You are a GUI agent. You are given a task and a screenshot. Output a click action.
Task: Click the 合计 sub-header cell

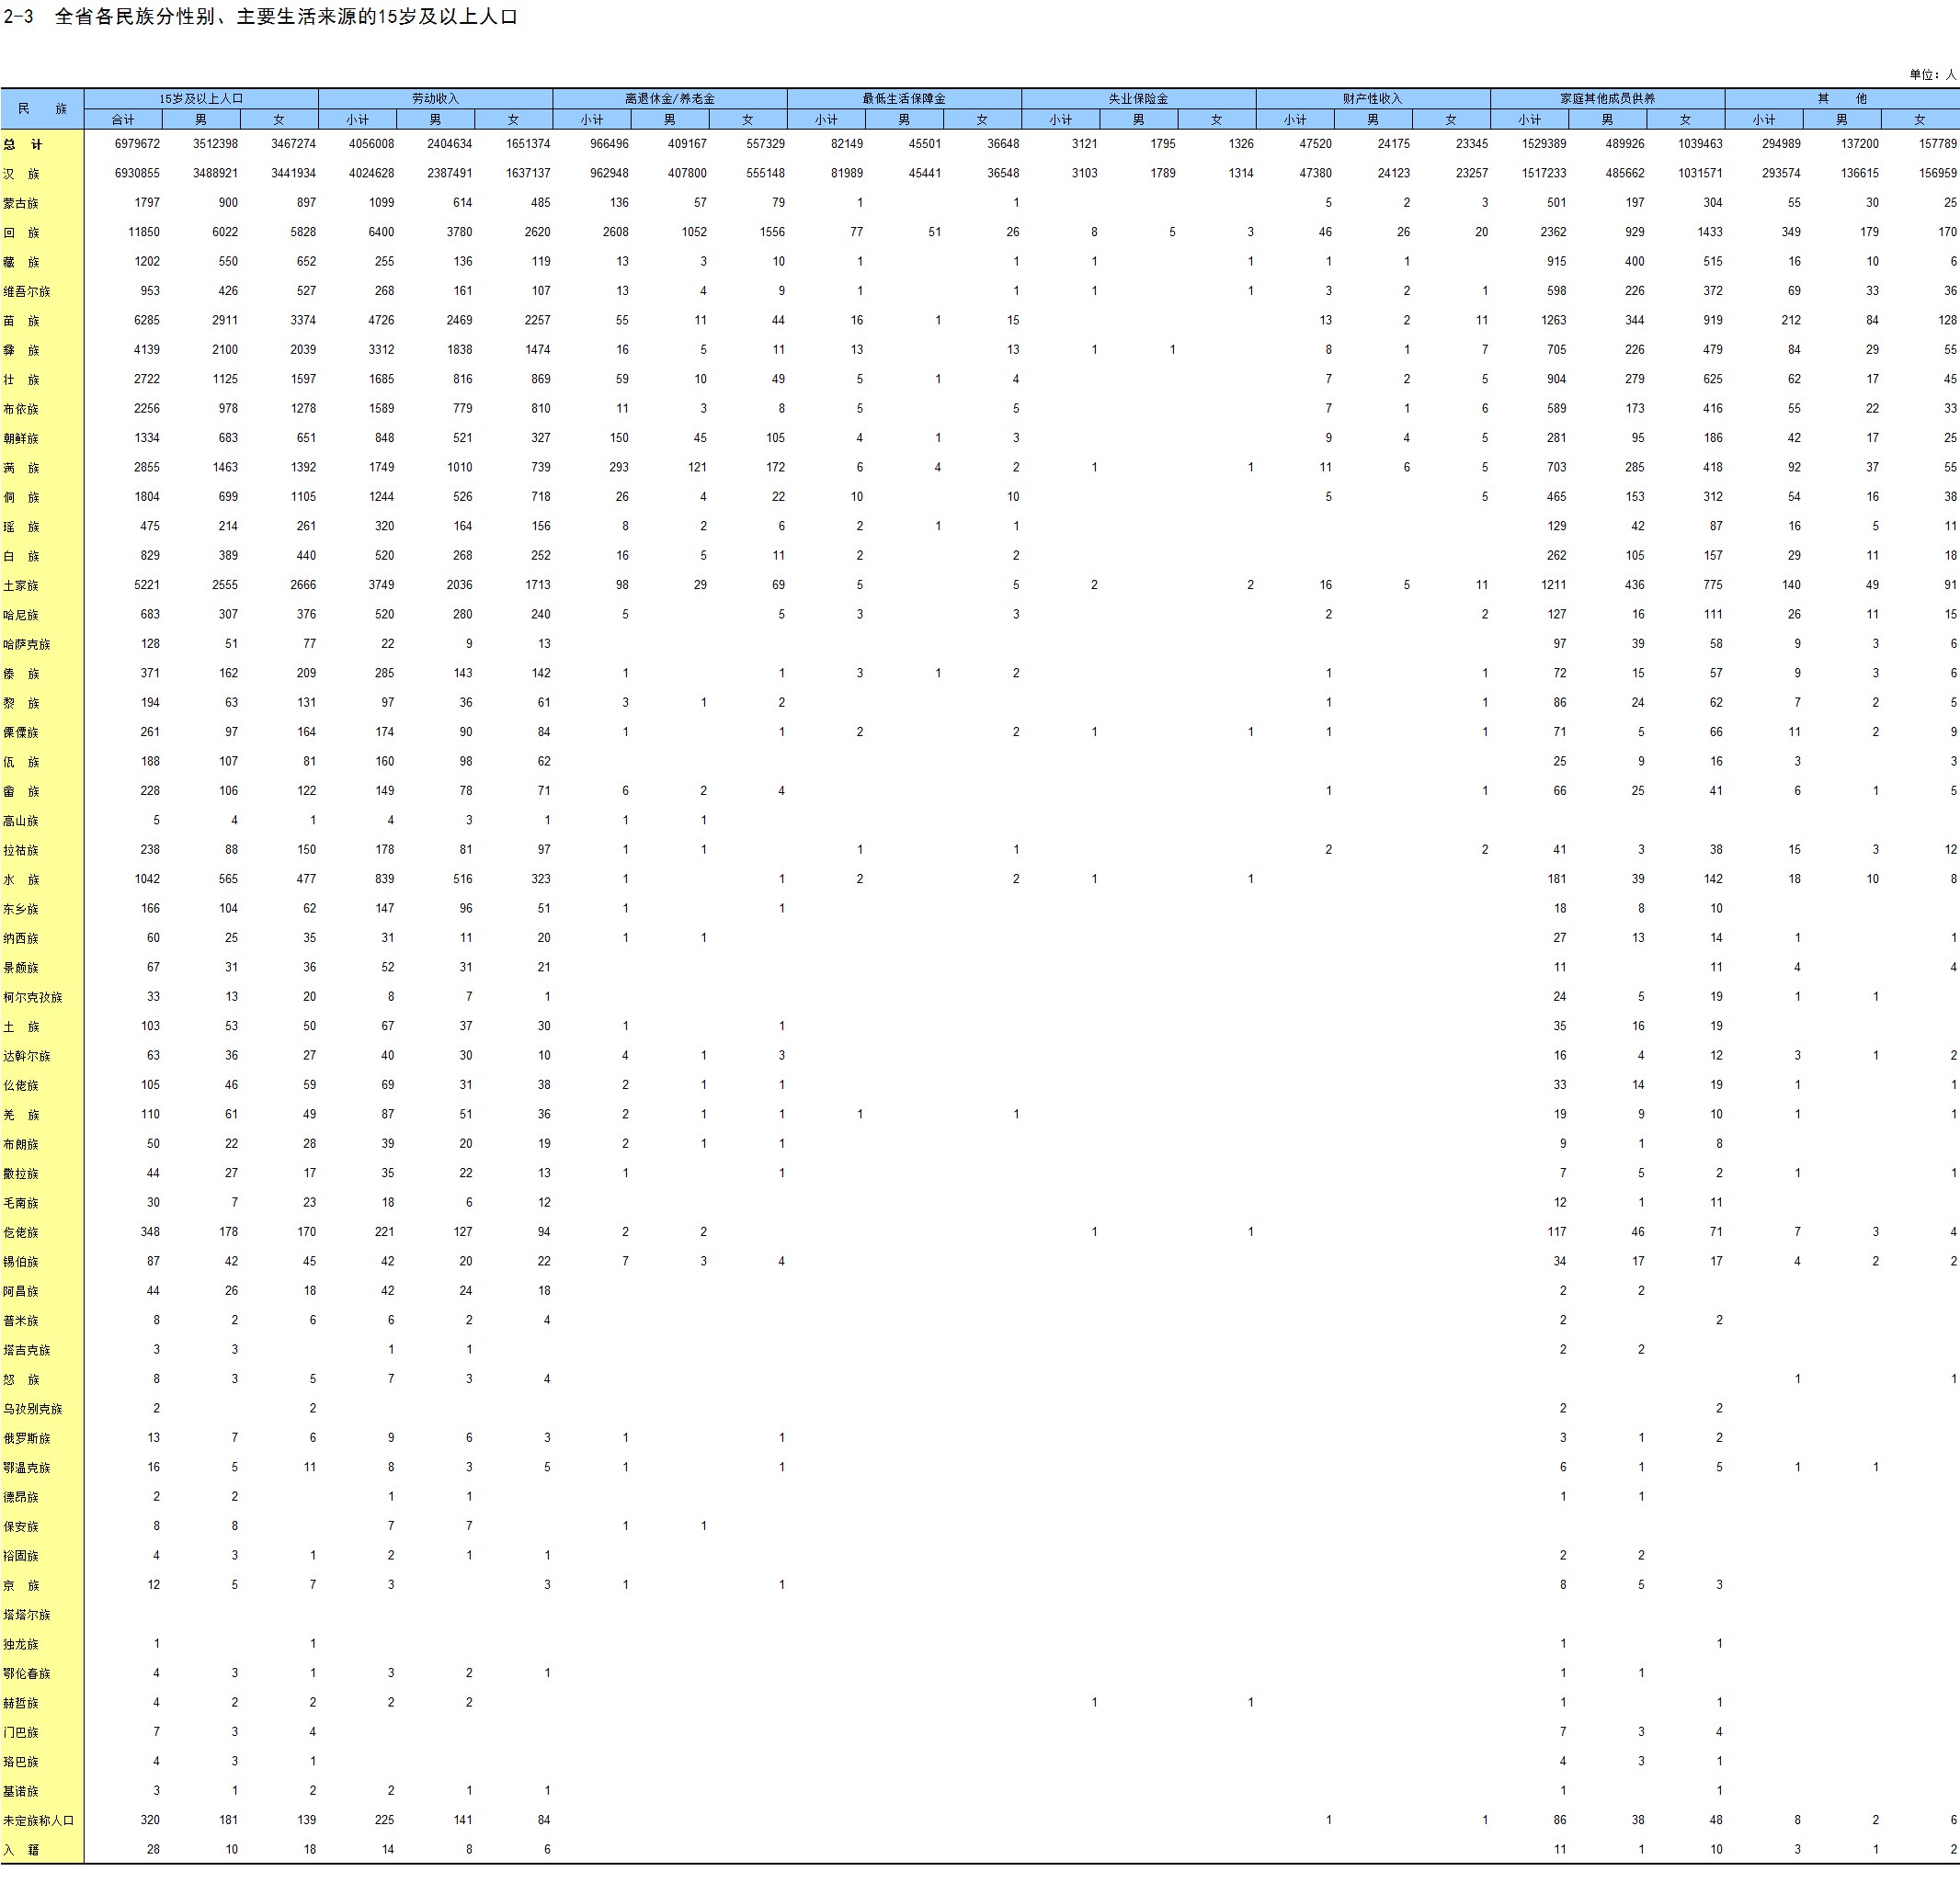pyautogui.click(x=123, y=120)
